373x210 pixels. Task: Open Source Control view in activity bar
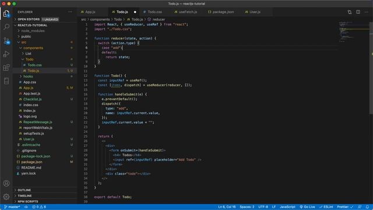(x=6, y=40)
